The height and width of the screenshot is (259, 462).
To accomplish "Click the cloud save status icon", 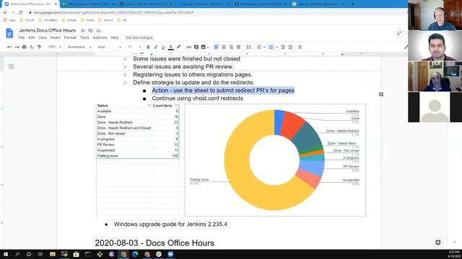I will [x=98, y=30].
